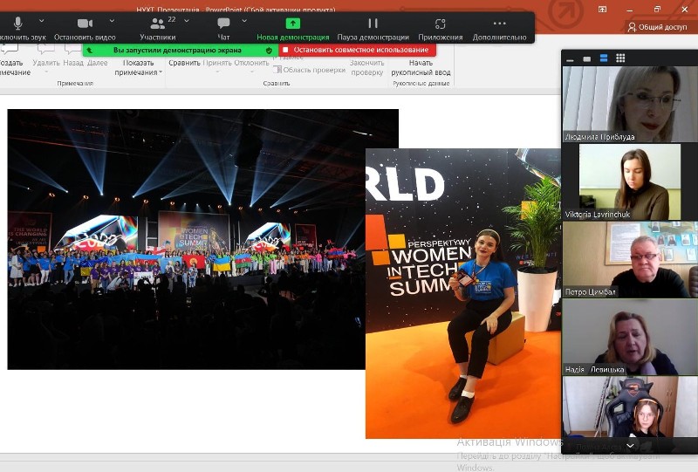Expand chat options arrow
The image size is (698, 472).
pos(244,20)
